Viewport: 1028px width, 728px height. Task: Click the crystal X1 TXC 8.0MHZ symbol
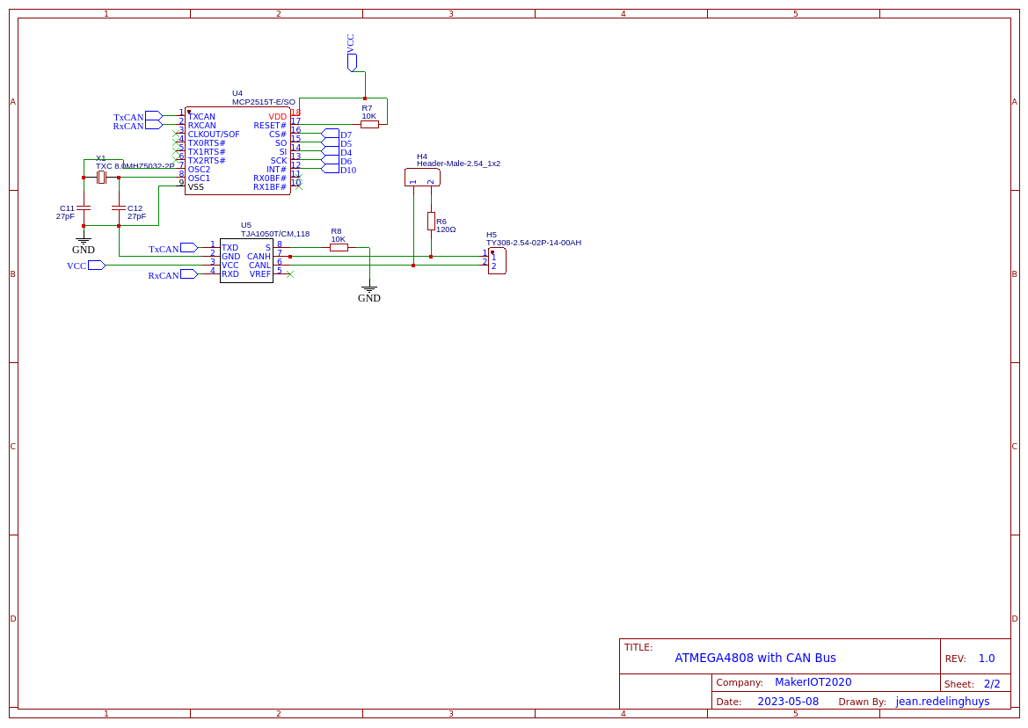pyautogui.click(x=101, y=177)
